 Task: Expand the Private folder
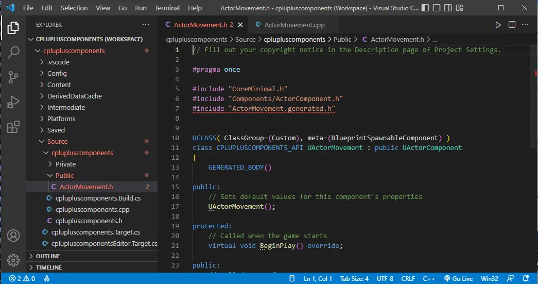pos(92,164)
